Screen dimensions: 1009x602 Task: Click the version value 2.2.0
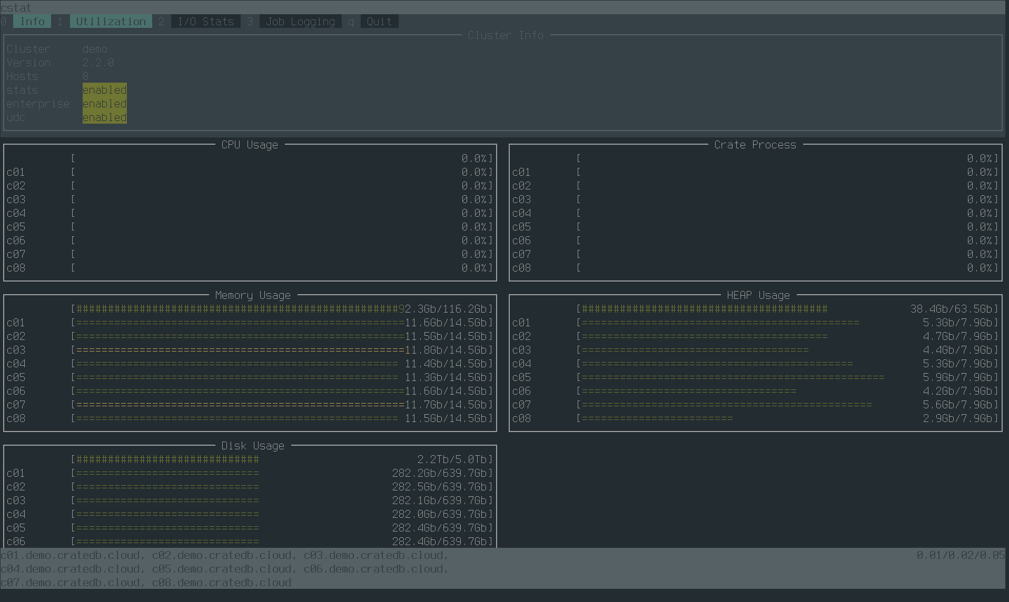98,63
